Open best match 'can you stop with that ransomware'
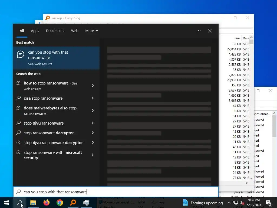Screen dimensions: 277x208 (56, 58)
